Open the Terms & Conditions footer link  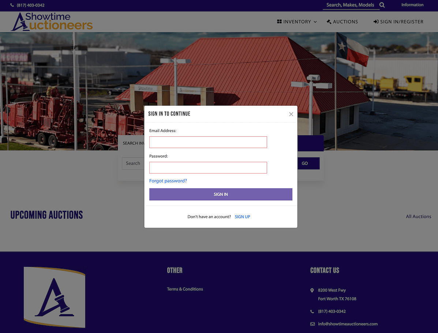pyautogui.click(x=185, y=289)
